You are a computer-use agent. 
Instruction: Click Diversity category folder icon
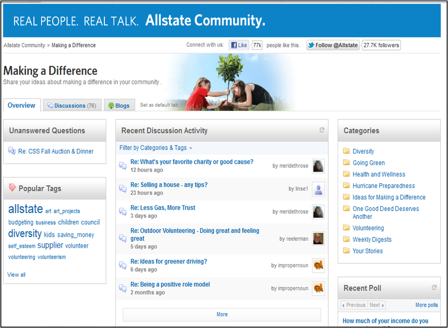pos(346,151)
